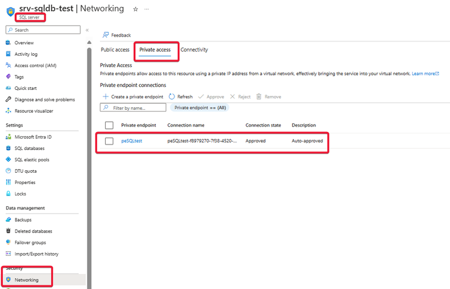The width and height of the screenshot is (450, 289).
Task: Favorite the page with the star icon
Action: point(136,9)
